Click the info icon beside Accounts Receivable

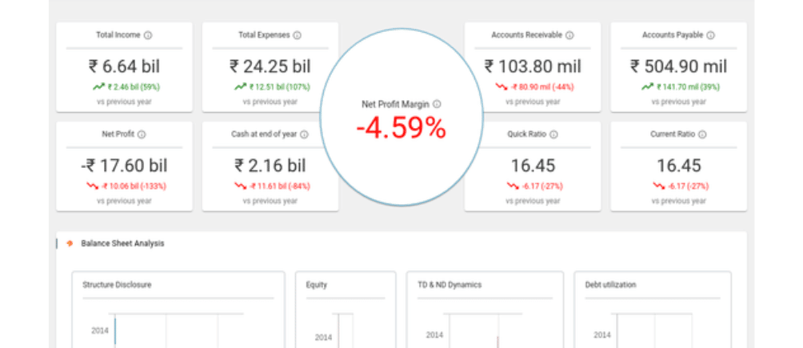pos(569,35)
